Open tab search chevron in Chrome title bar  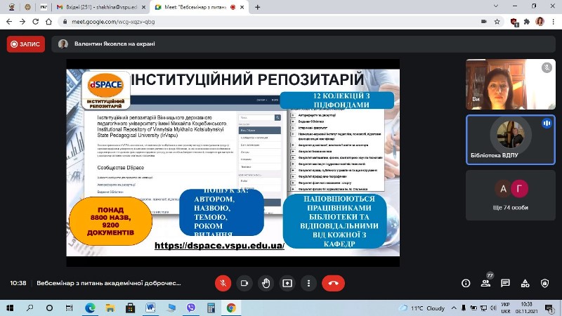496,6
